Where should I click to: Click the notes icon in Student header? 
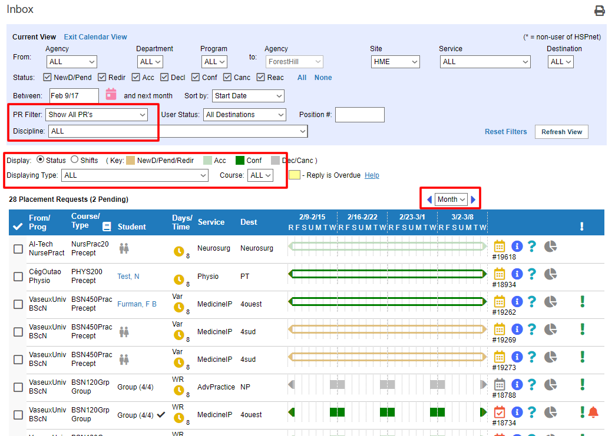(106, 227)
